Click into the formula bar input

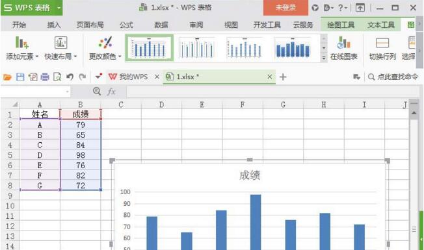(272, 92)
